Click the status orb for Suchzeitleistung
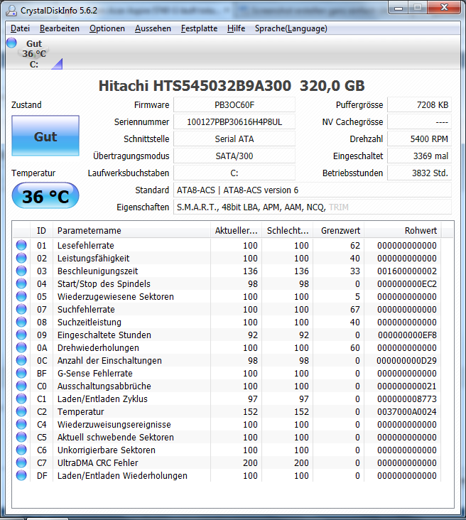The width and height of the screenshot is (466, 520). 21,322
